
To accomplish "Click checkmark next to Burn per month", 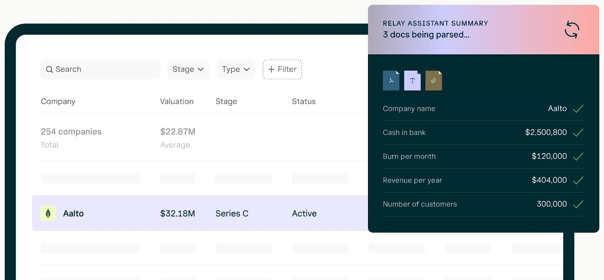I will click(x=578, y=157).
